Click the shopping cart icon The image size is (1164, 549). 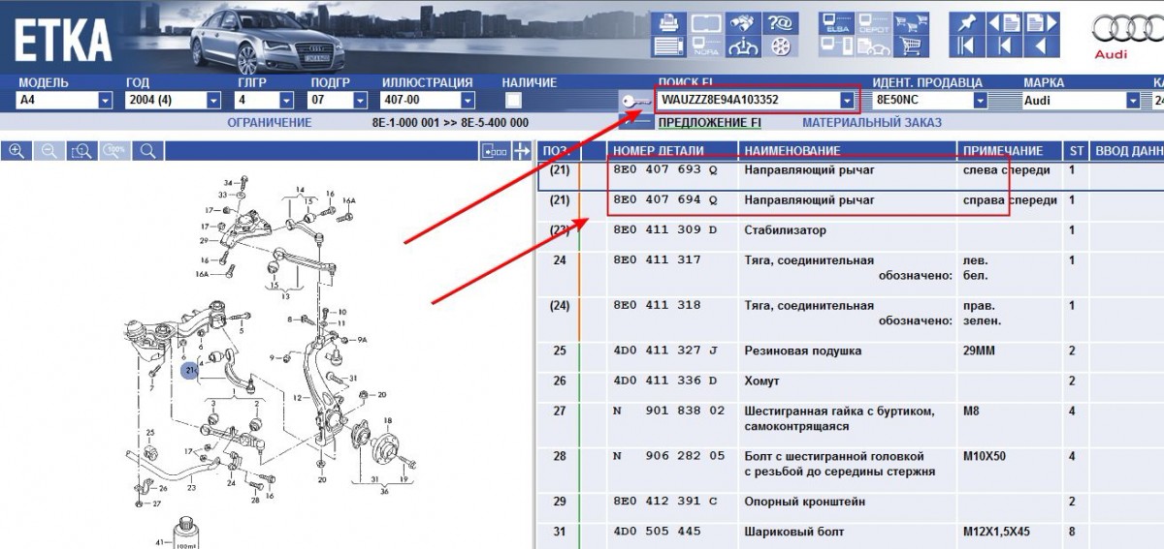(911, 46)
